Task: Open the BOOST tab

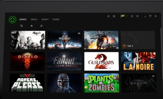Action: [x=45, y=20]
